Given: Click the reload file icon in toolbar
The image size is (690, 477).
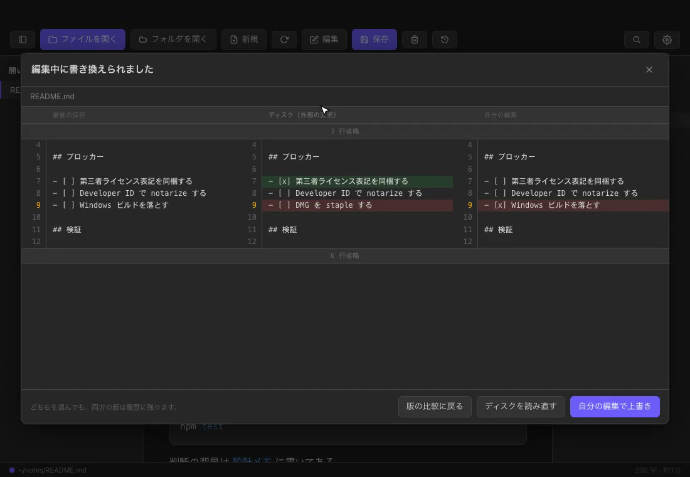Looking at the screenshot, I should point(284,40).
